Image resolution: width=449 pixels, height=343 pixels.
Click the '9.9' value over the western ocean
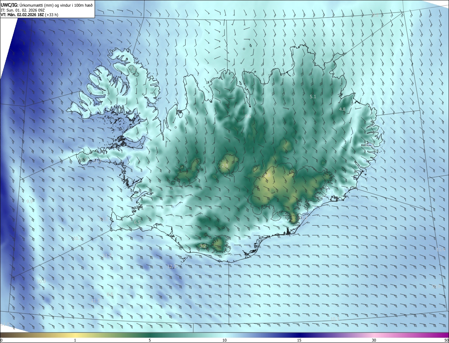tap(30, 201)
